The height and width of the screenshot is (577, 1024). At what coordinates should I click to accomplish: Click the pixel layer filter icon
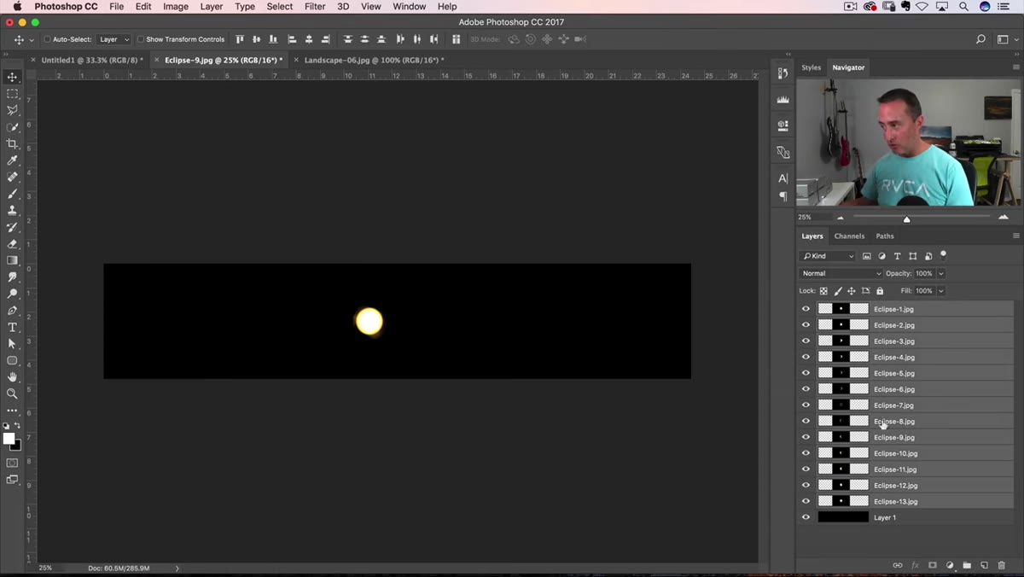tap(867, 256)
